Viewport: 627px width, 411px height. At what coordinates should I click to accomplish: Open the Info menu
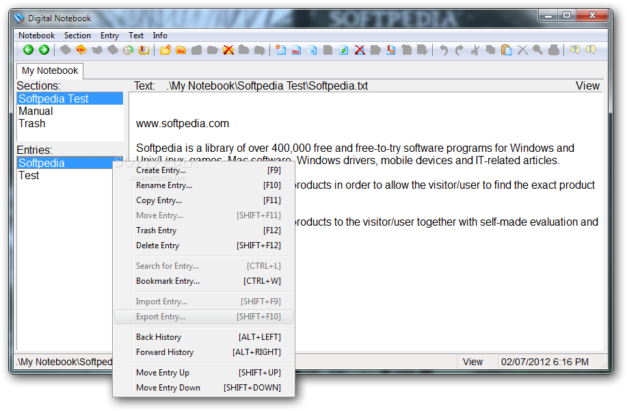tap(160, 35)
